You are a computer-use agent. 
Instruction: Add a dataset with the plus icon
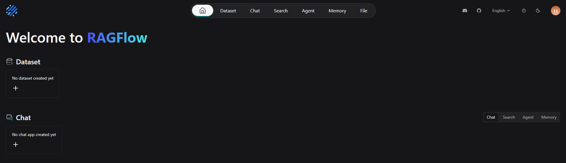pyautogui.click(x=16, y=88)
